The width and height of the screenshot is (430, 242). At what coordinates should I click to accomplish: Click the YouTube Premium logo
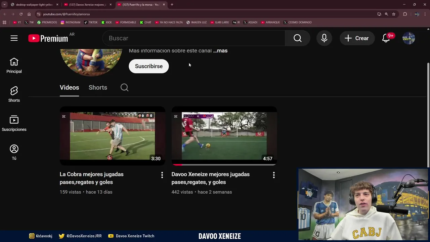pos(48,38)
